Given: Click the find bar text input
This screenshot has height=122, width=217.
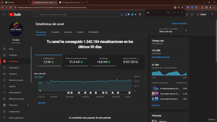Looking at the screenshot, I should [156, 13].
